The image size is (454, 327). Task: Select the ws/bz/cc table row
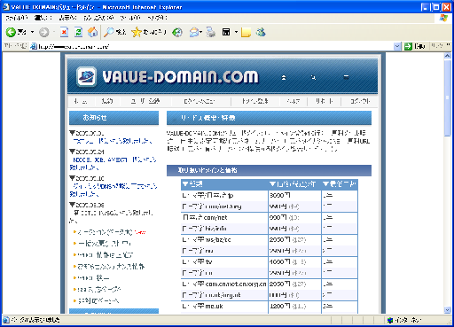point(270,240)
